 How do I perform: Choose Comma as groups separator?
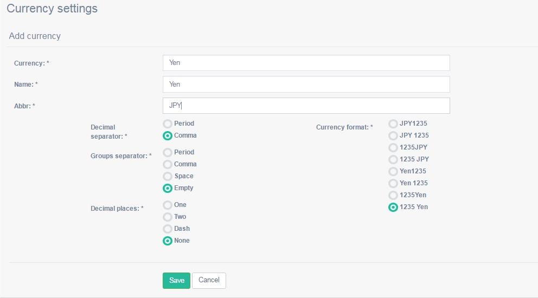[x=168, y=164]
